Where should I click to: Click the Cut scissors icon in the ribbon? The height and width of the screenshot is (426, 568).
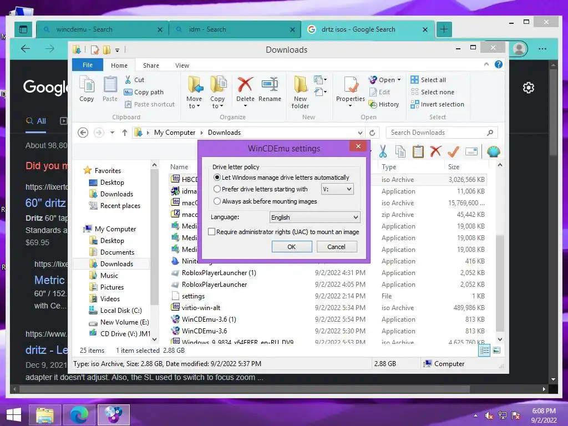[128, 80]
